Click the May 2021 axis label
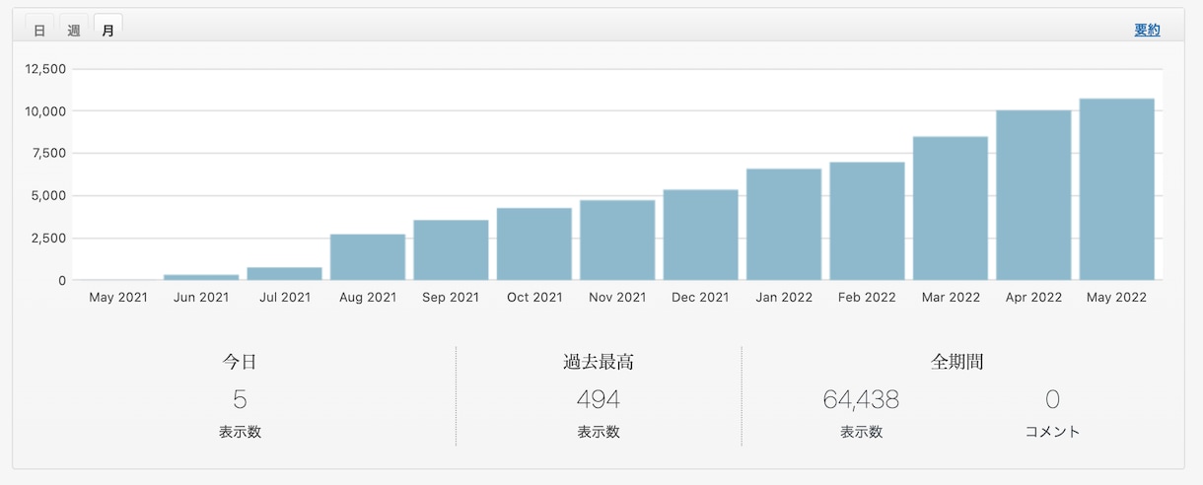The image size is (1203, 485). pos(118,297)
